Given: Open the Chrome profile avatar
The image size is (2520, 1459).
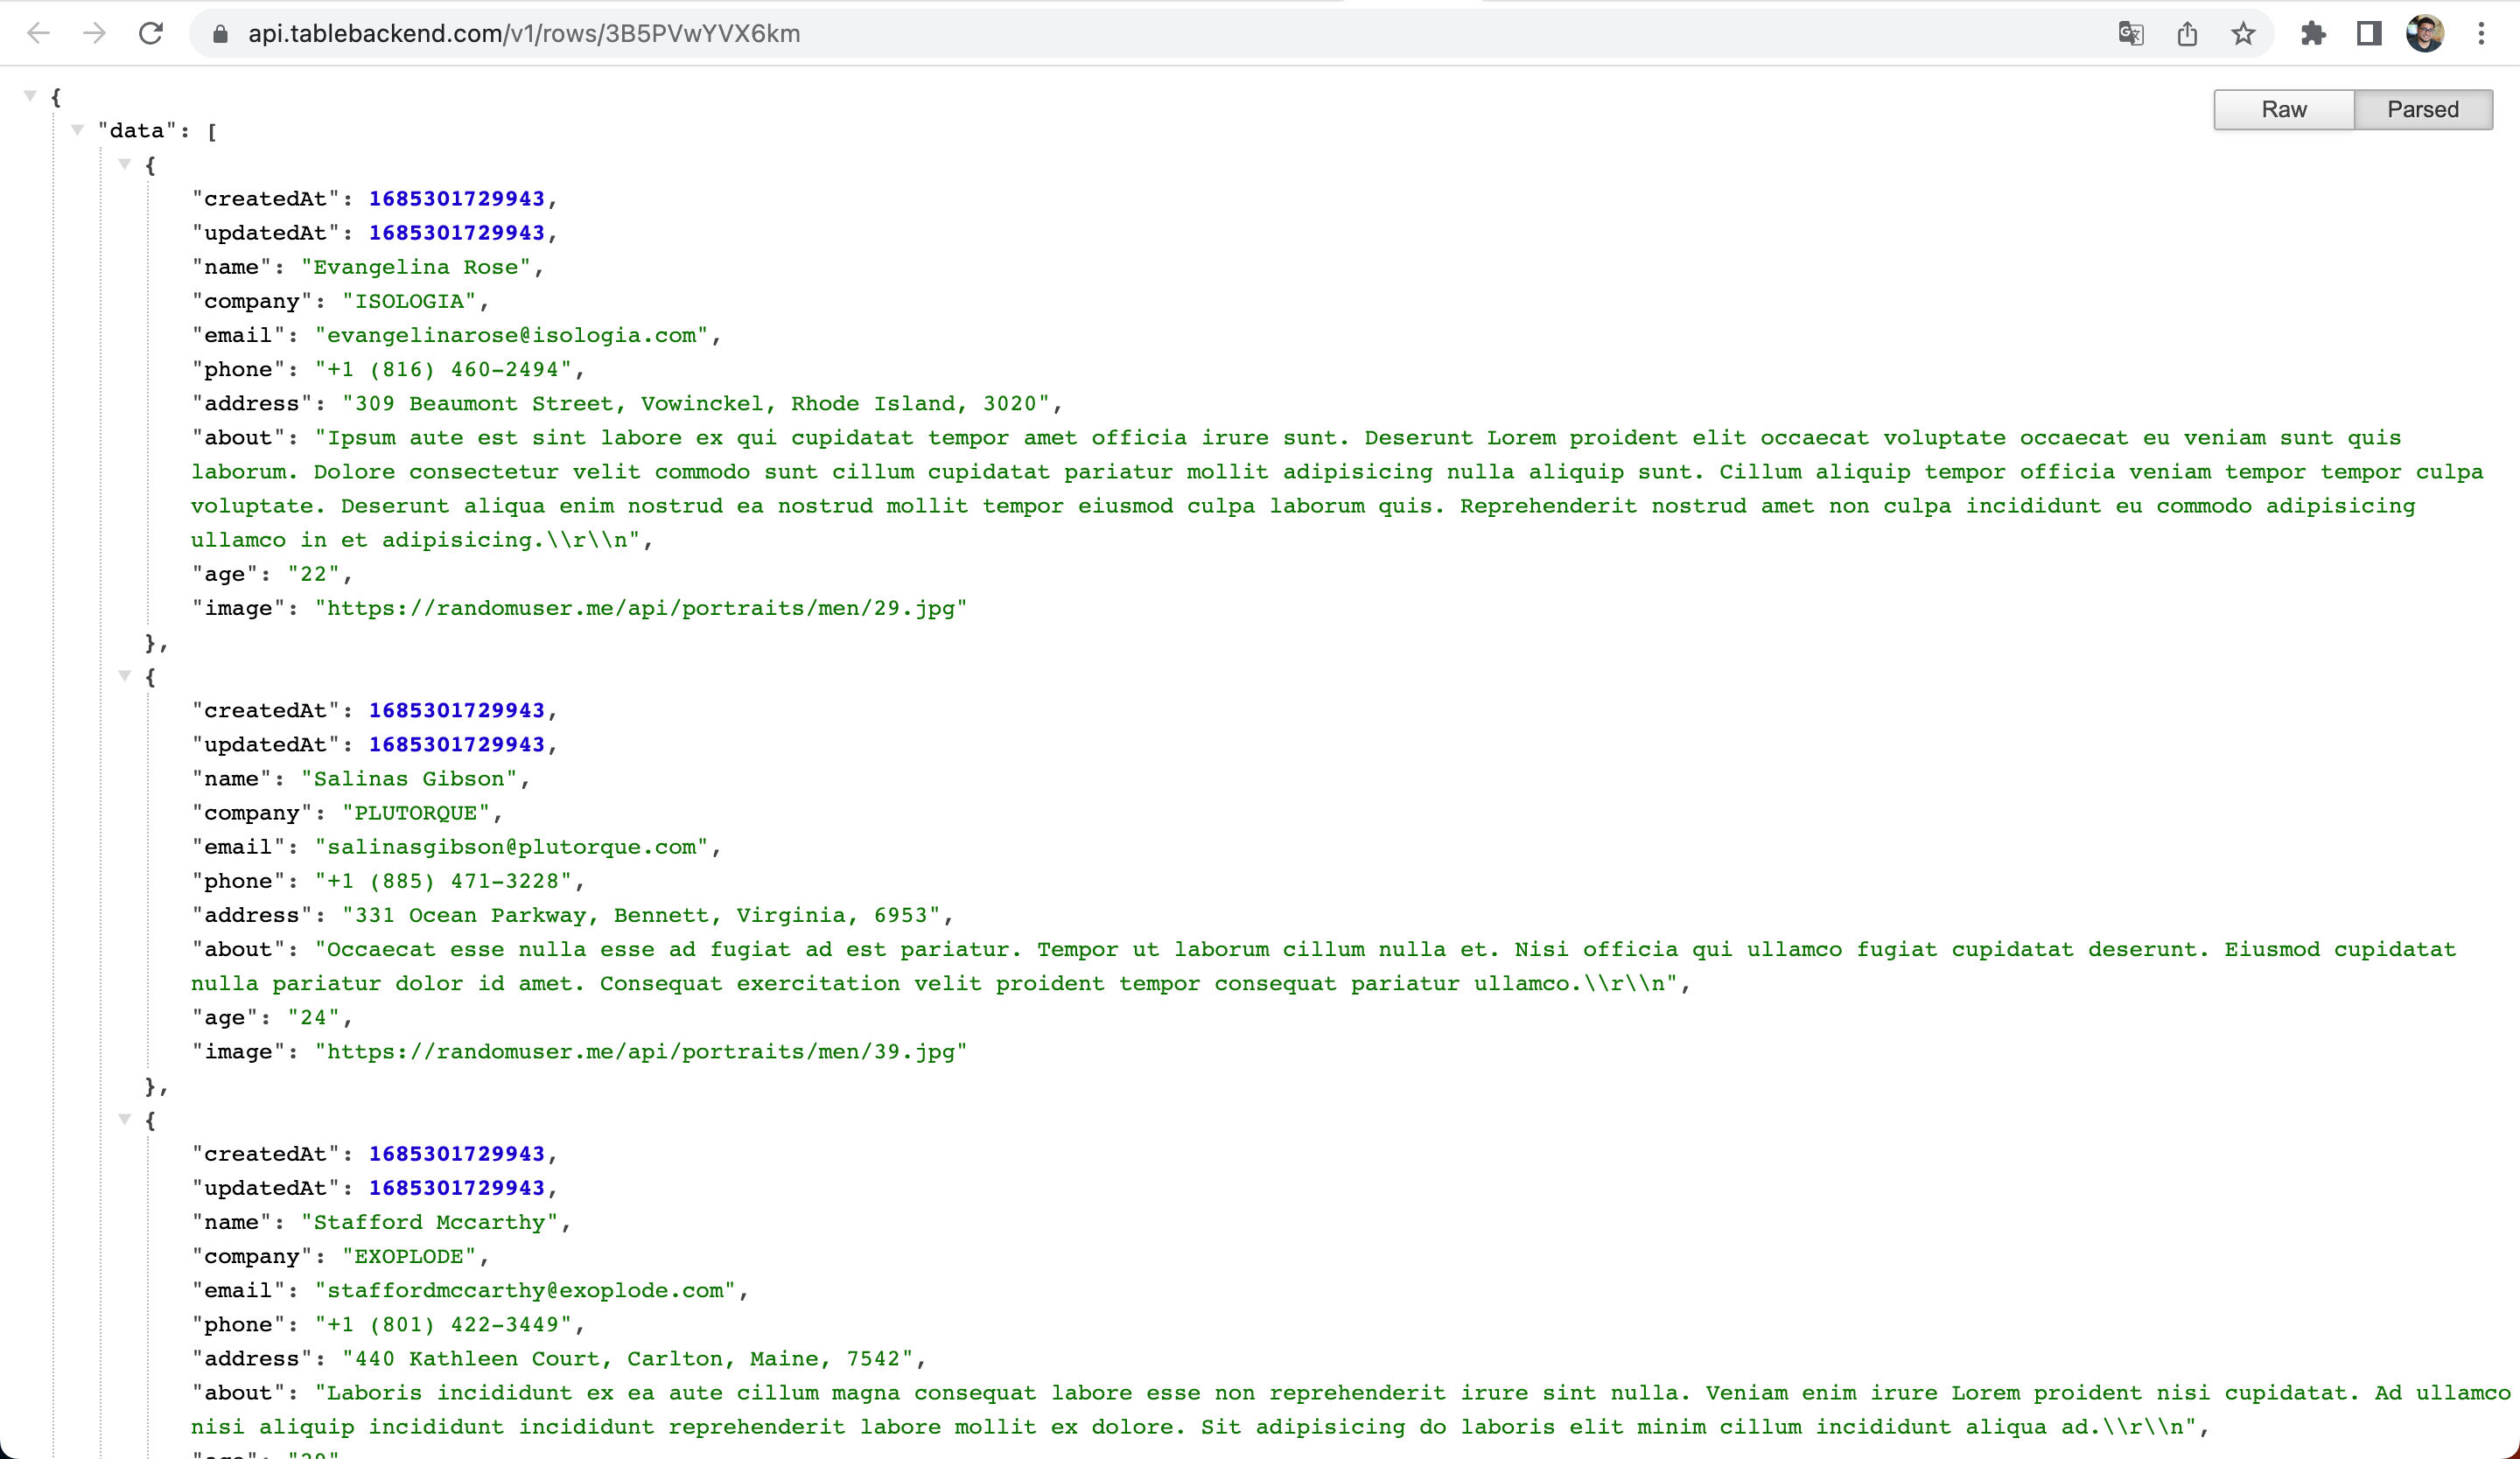Looking at the screenshot, I should point(2425,34).
